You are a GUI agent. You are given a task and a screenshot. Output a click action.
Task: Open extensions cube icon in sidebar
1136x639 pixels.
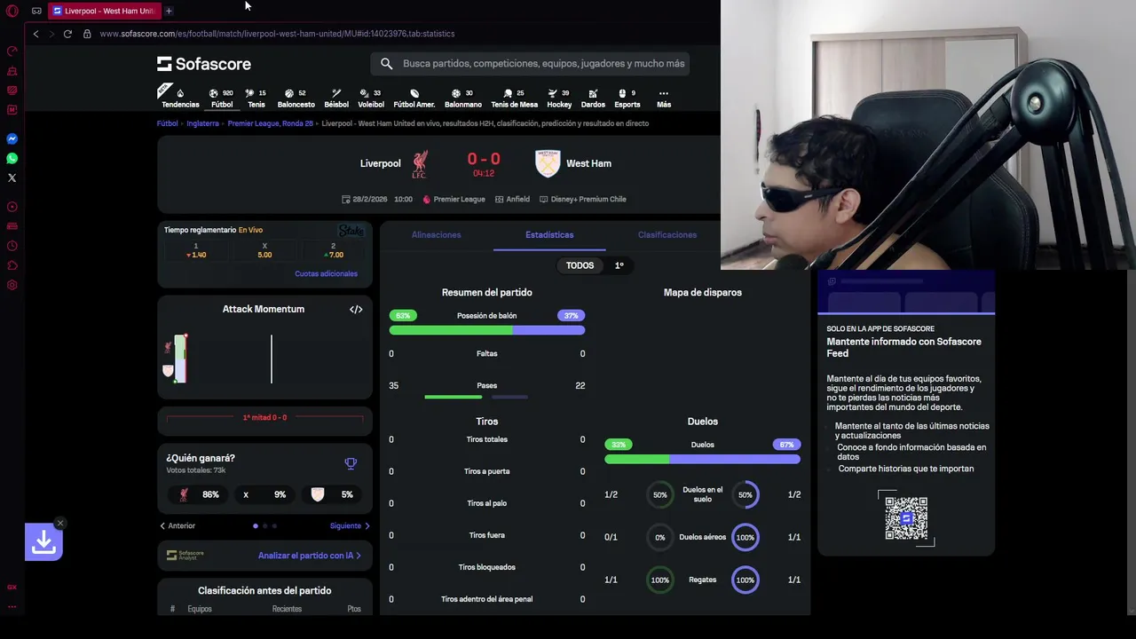pos(12,265)
